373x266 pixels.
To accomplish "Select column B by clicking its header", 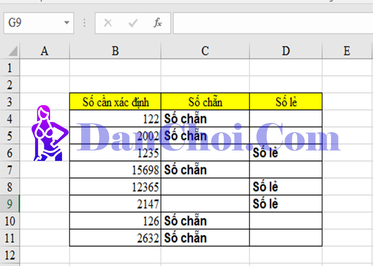I will click(115, 50).
